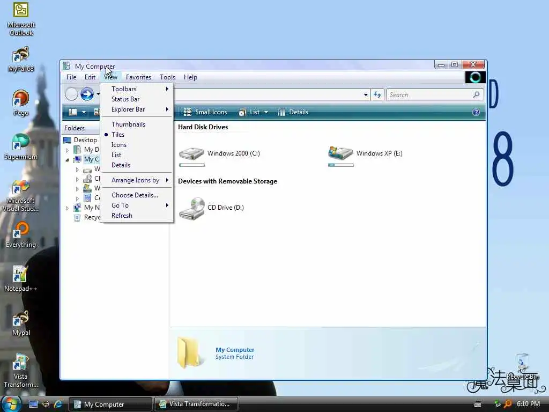Image resolution: width=549 pixels, height=412 pixels.
Task: Collapse the My Computer tree node
Action: coord(67,160)
